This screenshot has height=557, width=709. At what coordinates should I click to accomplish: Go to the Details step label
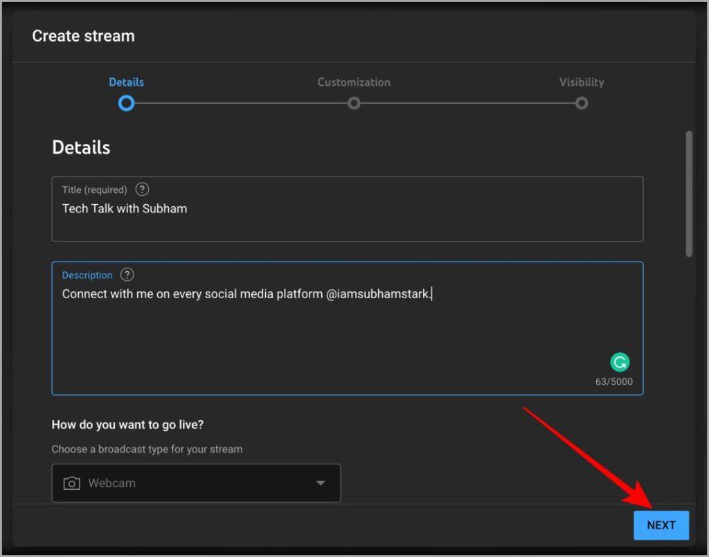tap(126, 82)
